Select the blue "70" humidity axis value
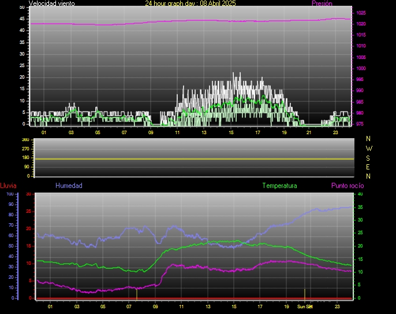 click(11, 225)
